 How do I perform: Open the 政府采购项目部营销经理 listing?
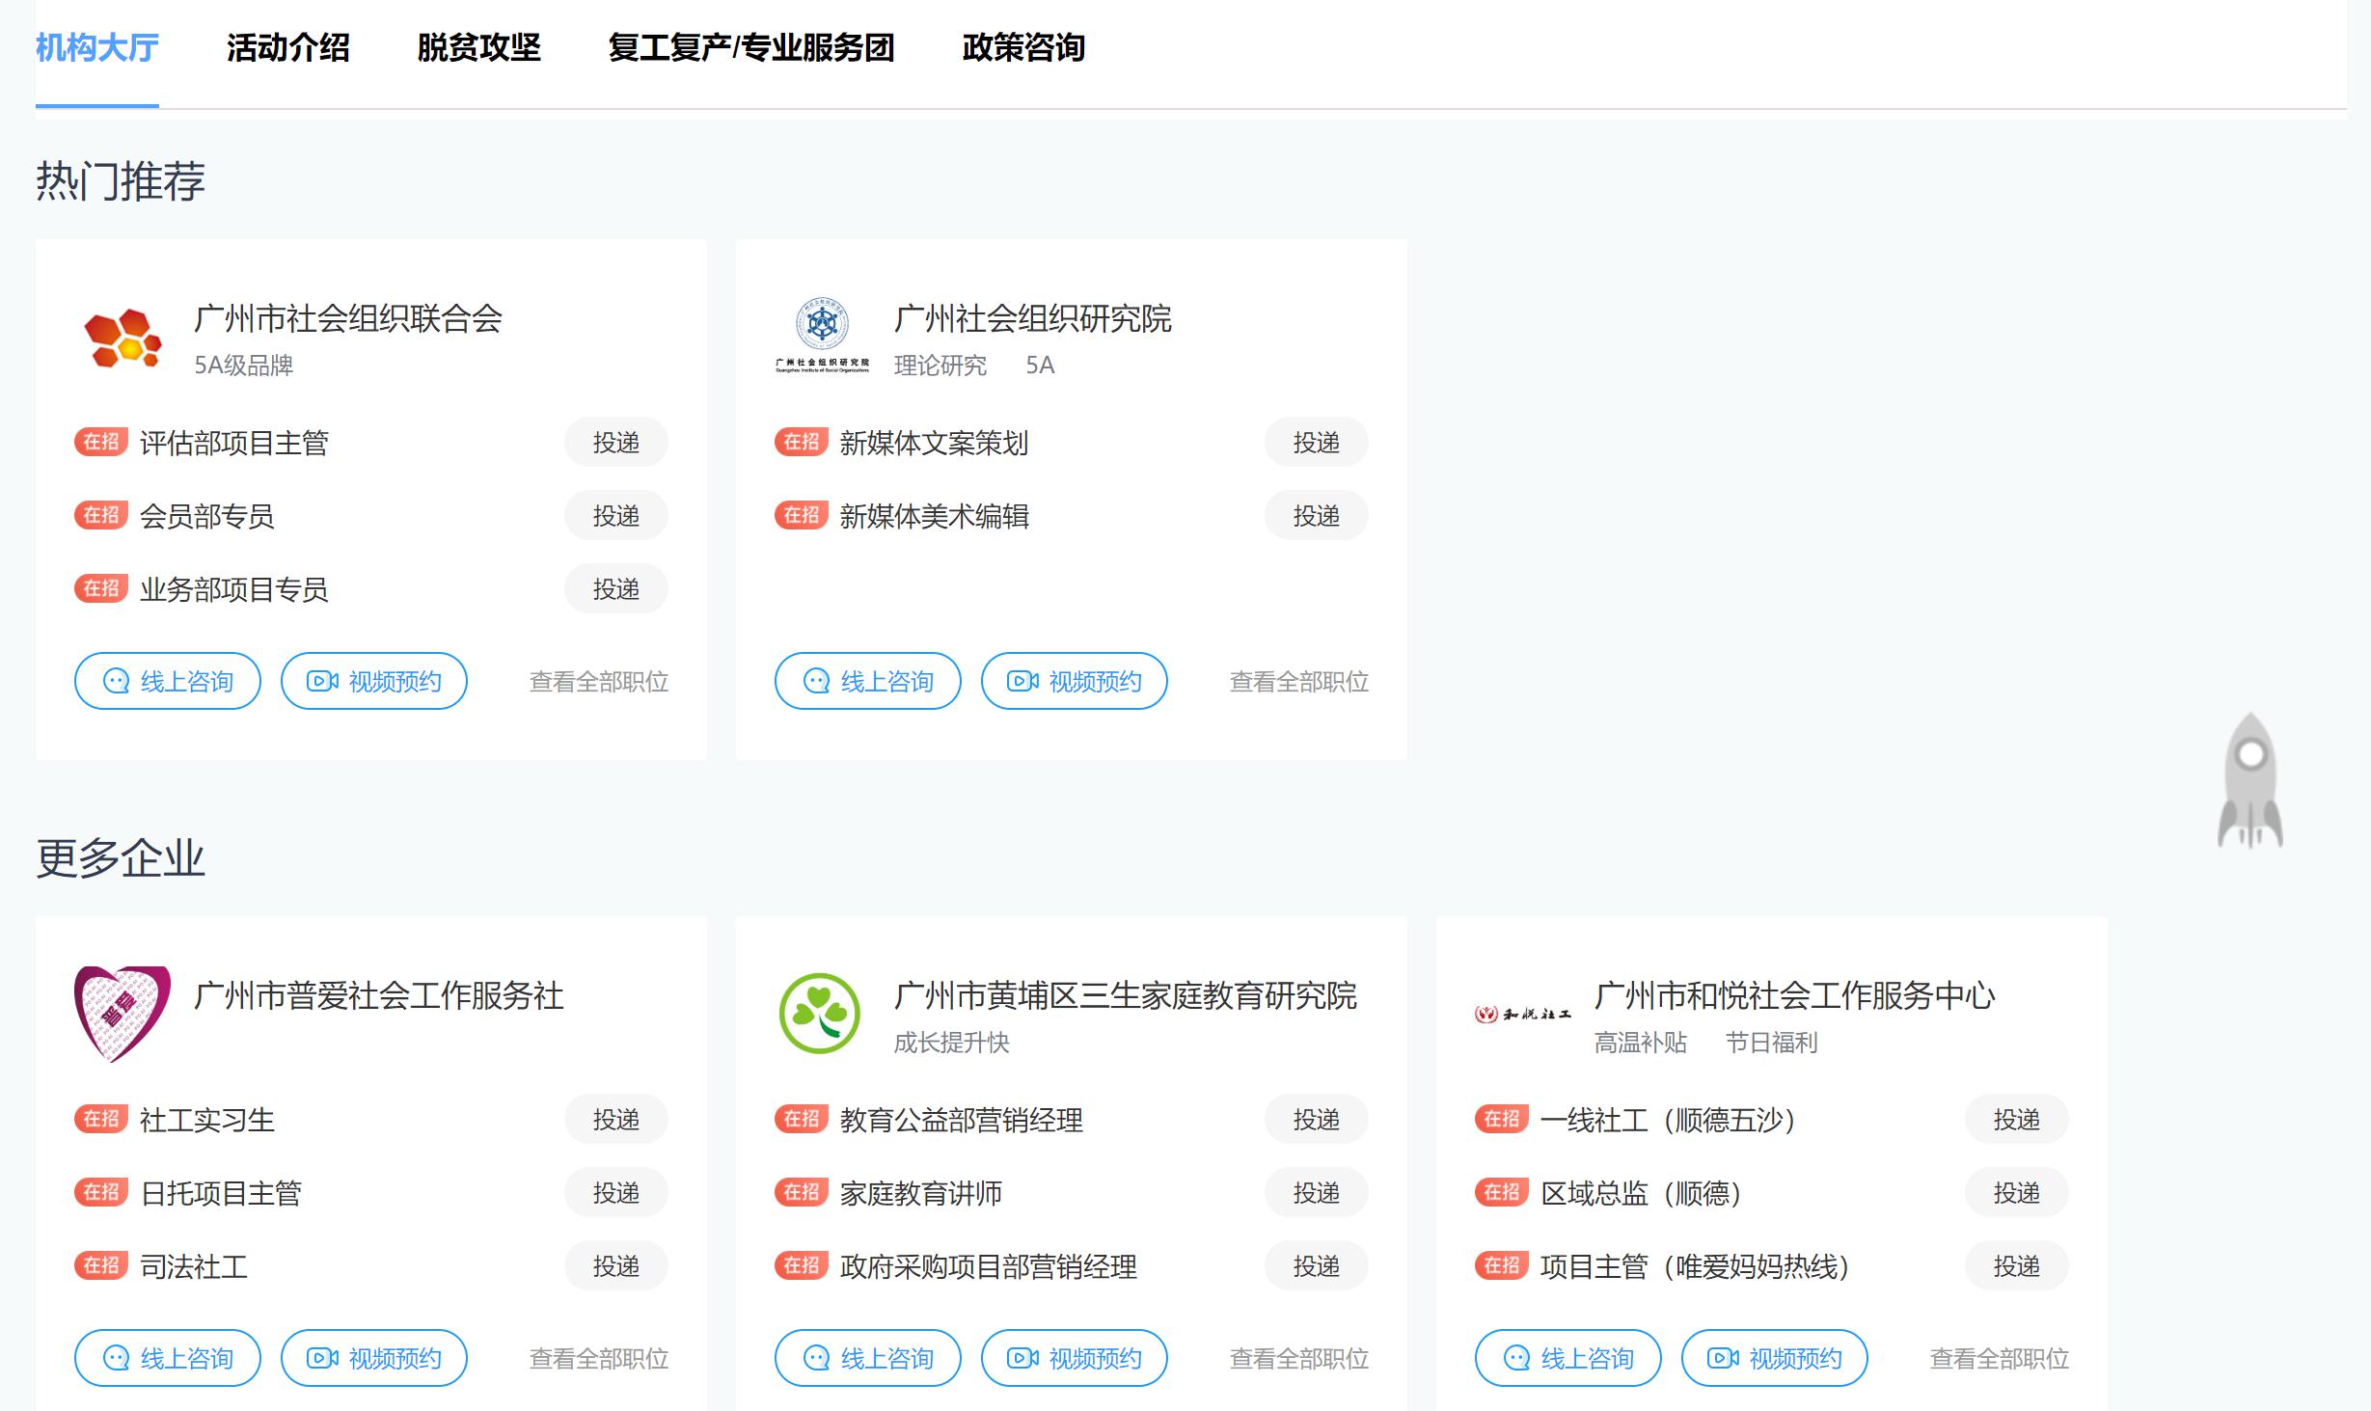click(989, 1266)
